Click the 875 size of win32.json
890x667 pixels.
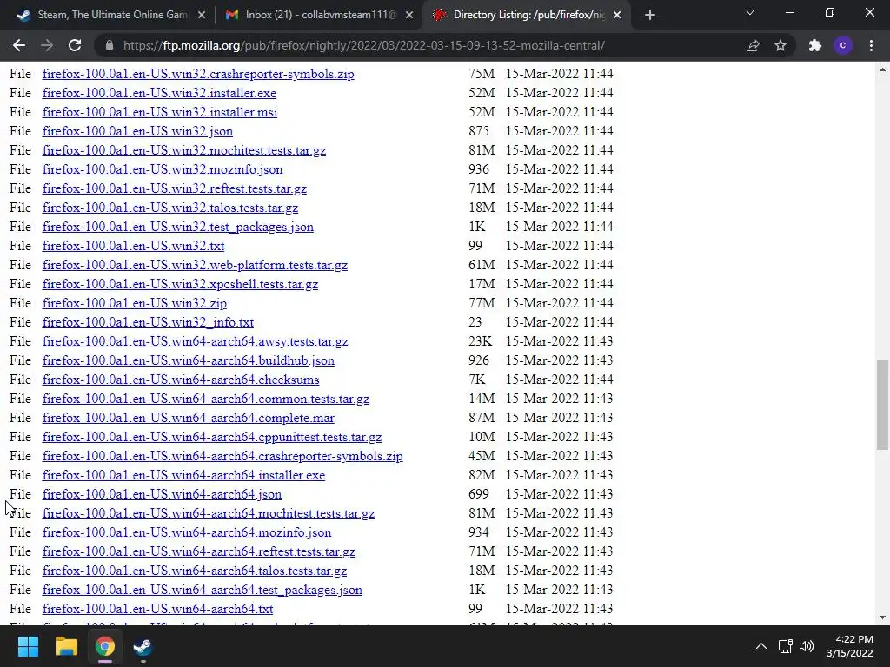pyautogui.click(x=479, y=131)
